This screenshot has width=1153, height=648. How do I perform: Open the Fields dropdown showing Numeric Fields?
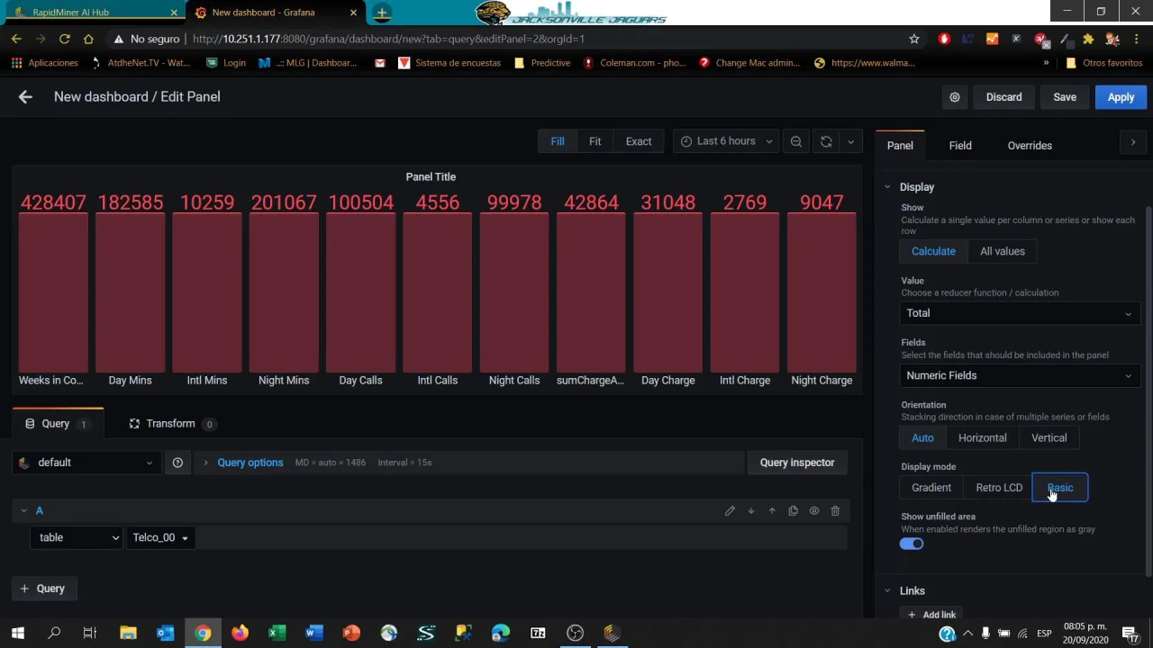click(1021, 375)
